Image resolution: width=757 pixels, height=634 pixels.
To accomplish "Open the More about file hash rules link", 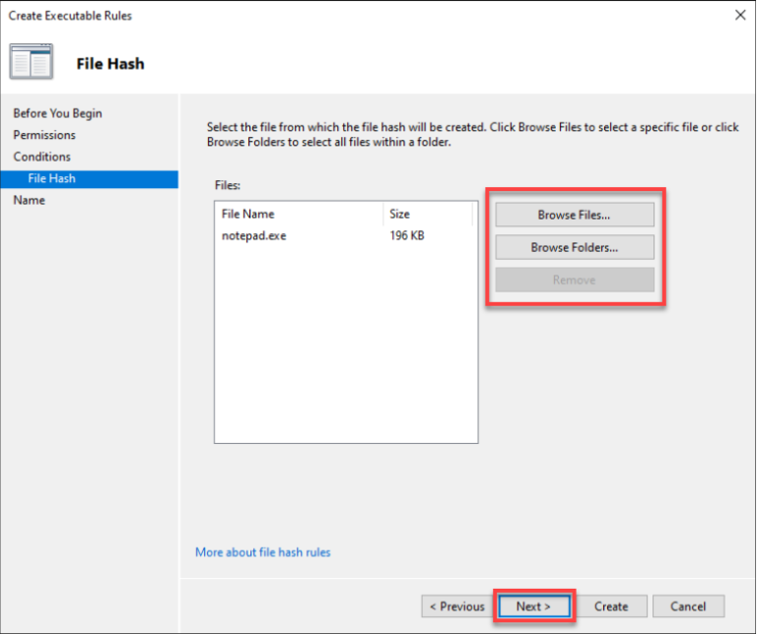I will (x=262, y=552).
